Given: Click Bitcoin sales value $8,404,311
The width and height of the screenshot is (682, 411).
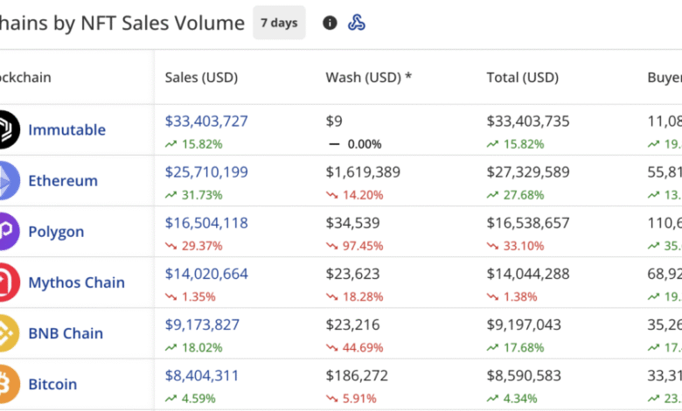Looking at the screenshot, I should tap(202, 375).
